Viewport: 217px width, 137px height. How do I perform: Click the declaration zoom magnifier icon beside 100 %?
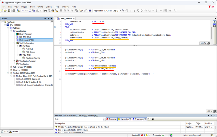(209, 43)
